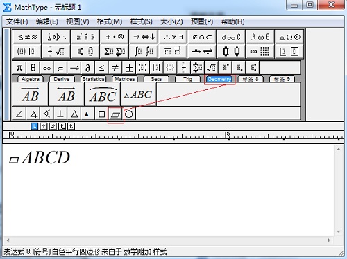Open the set theory symbols palette

[x=202, y=37]
